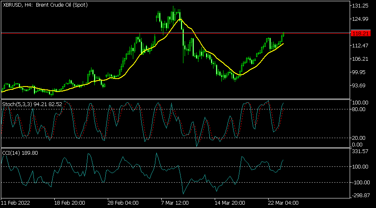Image resolution: width=376 pixels, height=208 pixels.
Task: Click the 22 Mar 04:00 time label
Action: coord(283,203)
